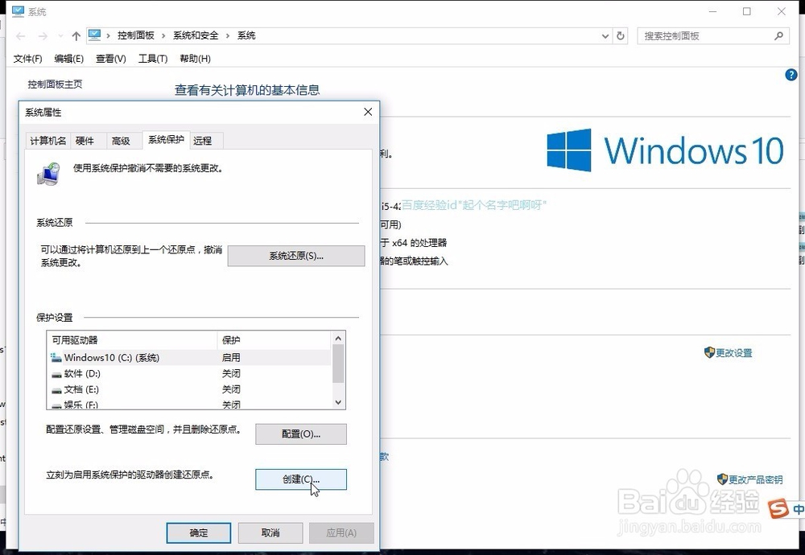Open the 查看 menu
The width and height of the screenshot is (805, 555).
click(109, 58)
